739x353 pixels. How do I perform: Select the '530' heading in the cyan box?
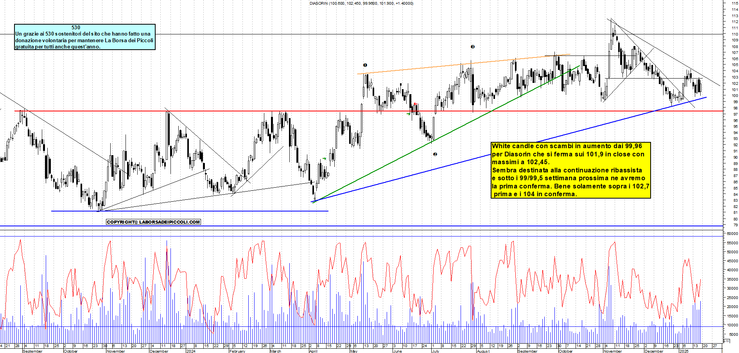pos(76,27)
